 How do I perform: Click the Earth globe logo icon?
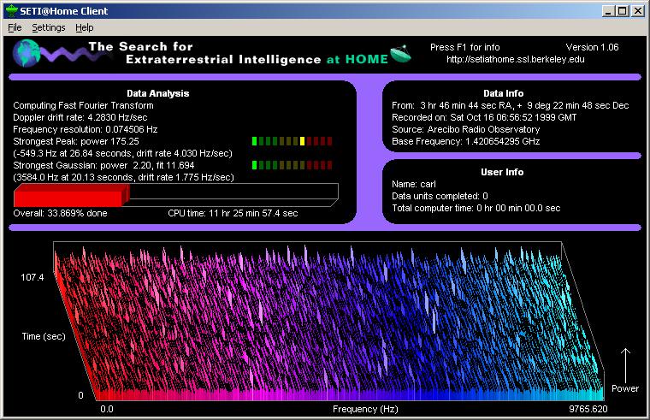click(x=27, y=53)
